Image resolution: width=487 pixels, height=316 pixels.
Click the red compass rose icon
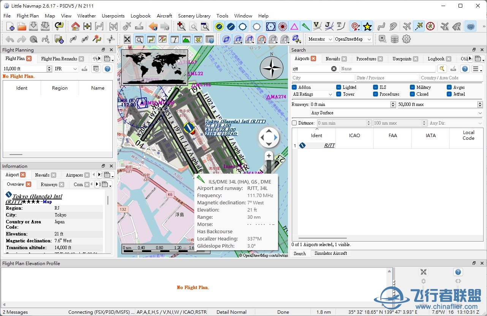tap(430, 26)
